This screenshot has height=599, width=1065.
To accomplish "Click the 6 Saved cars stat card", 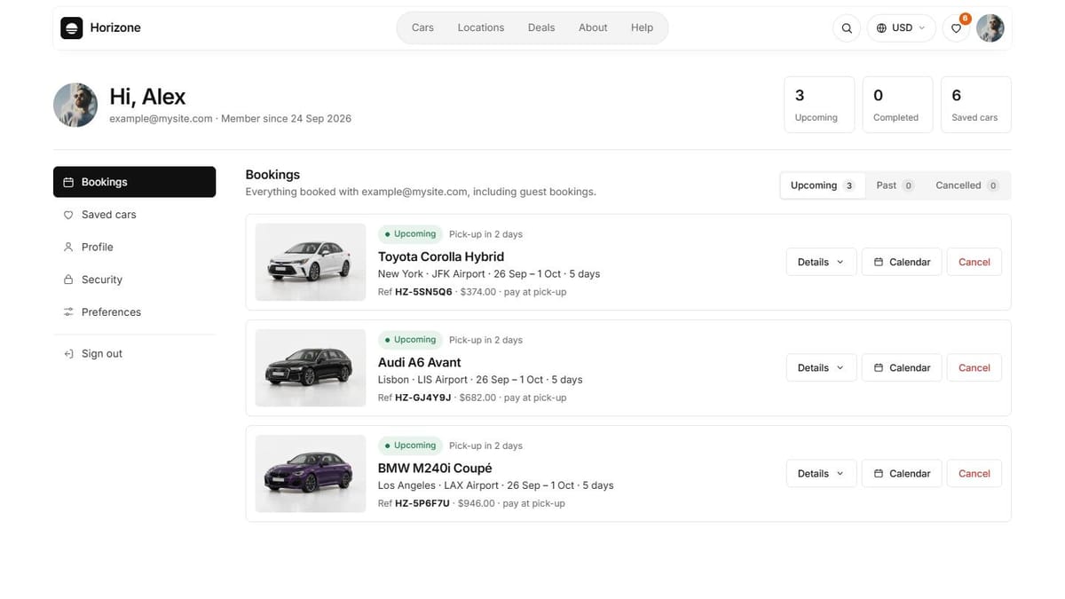I will point(975,105).
